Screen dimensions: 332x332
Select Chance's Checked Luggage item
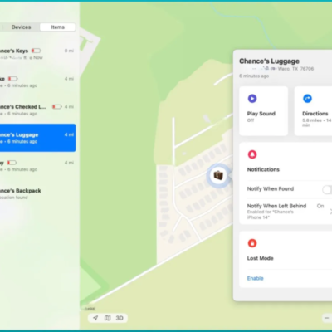(x=37, y=110)
